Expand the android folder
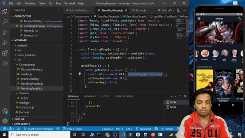 [x=22, y=46]
